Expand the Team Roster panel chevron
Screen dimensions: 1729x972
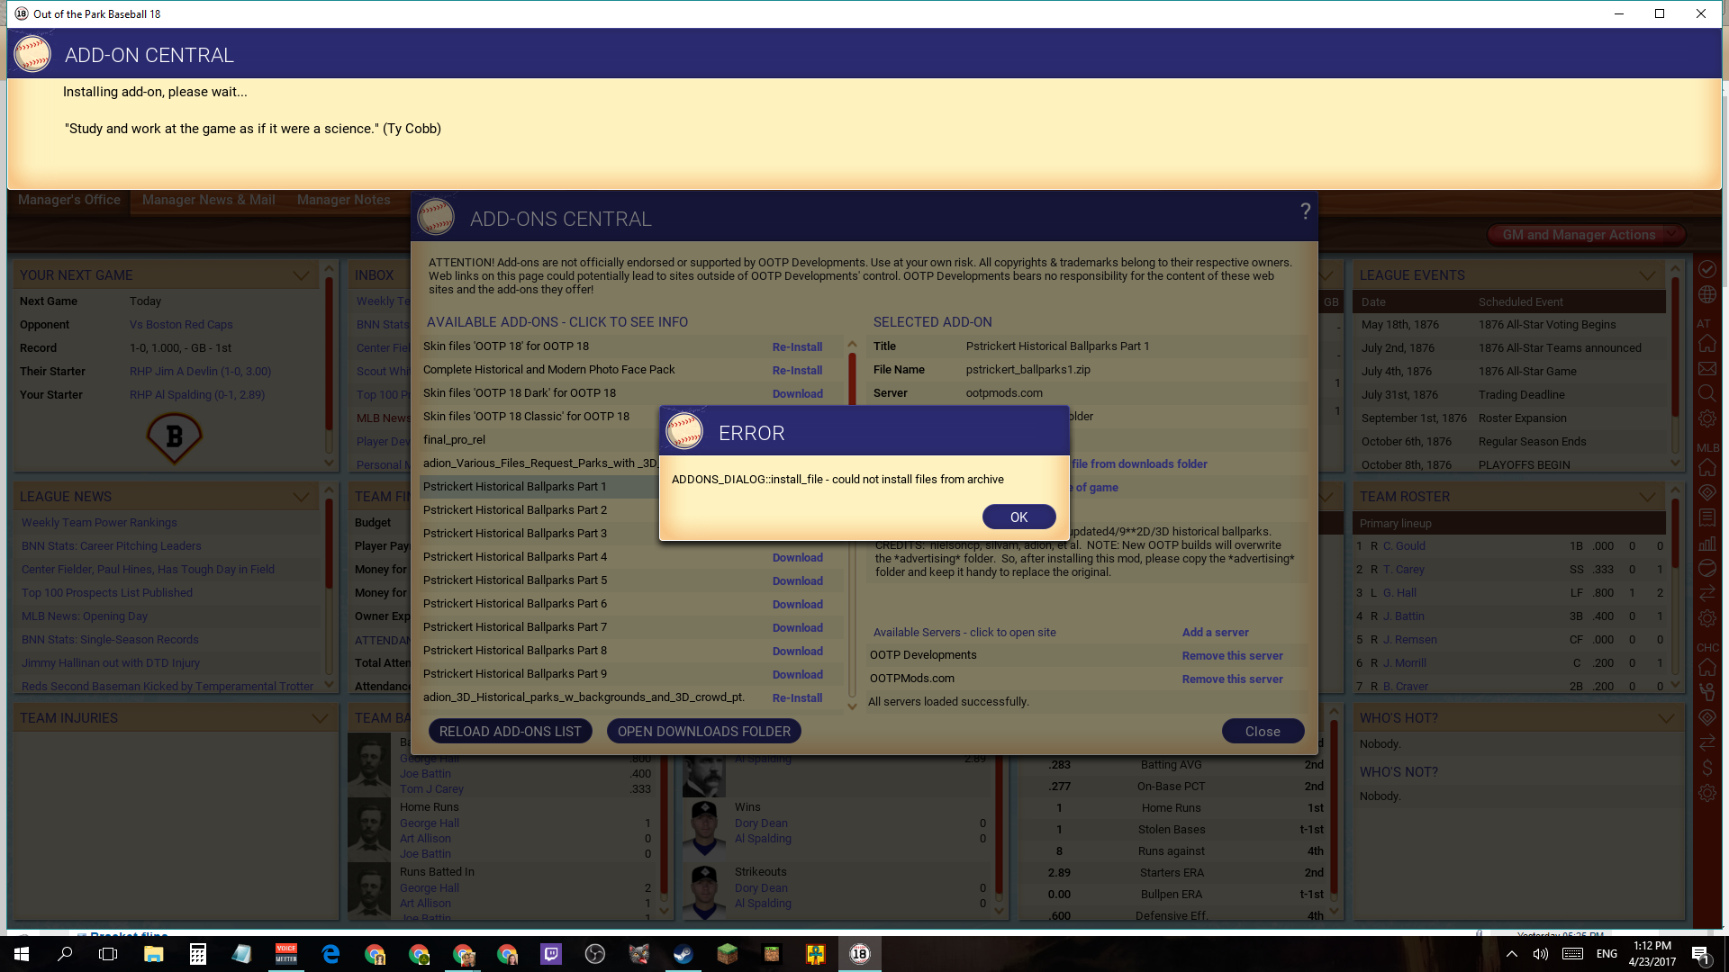(1647, 497)
